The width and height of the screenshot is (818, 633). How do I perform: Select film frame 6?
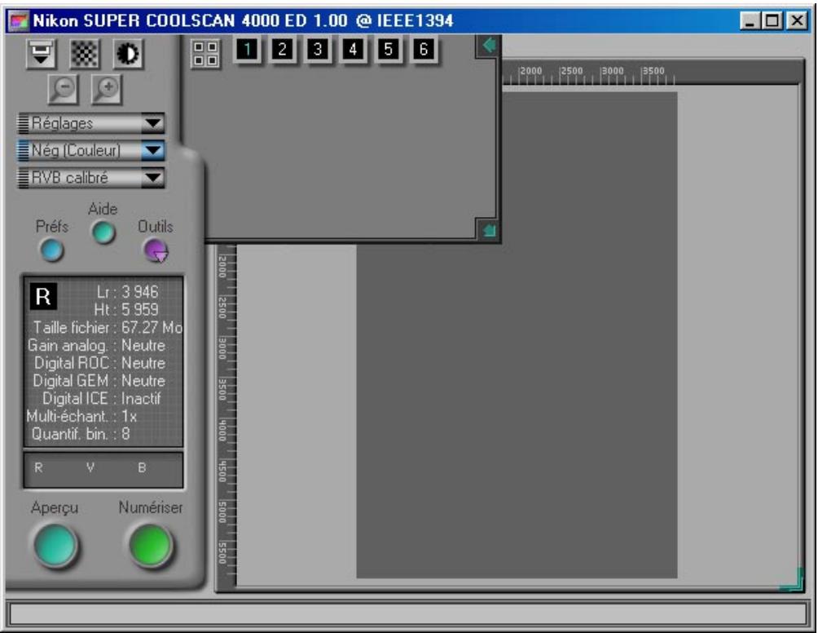tap(424, 50)
